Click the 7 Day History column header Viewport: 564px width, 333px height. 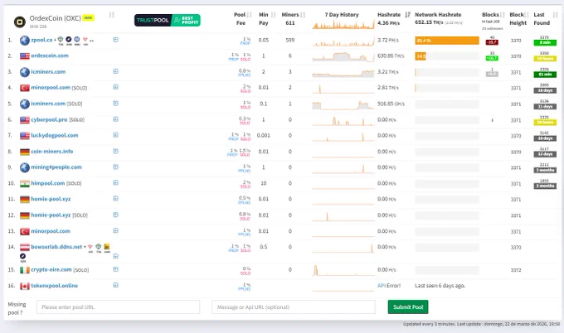pos(342,15)
